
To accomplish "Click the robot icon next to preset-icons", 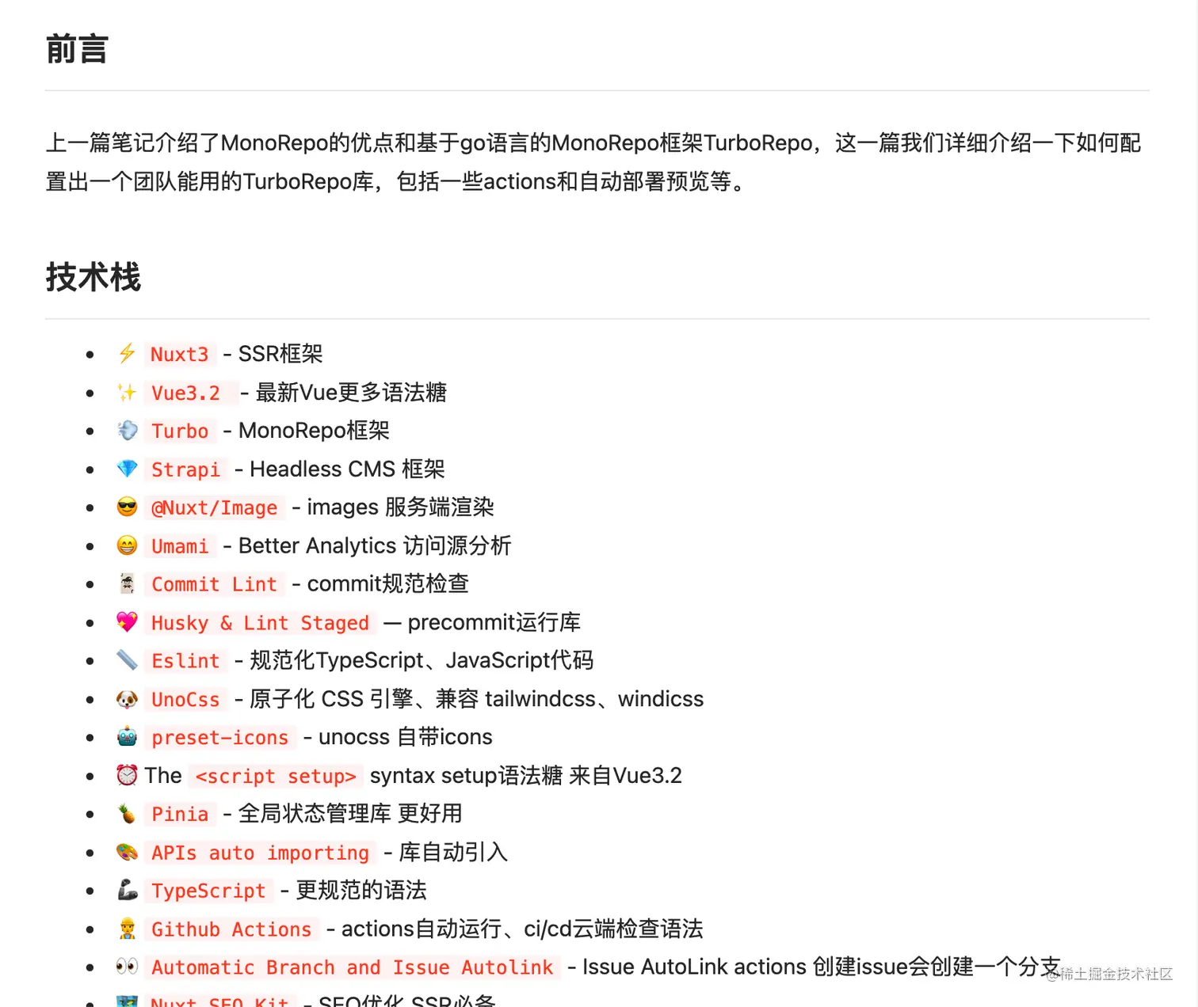I will (127, 737).
